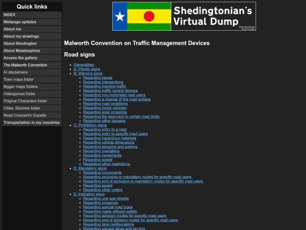Open Regarding other restrictions link
Screen dimensions: 306x230
click(x=107, y=164)
